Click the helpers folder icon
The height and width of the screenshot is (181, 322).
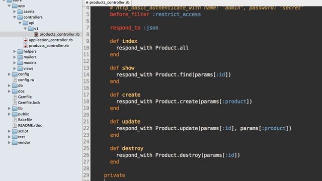pos(20,51)
